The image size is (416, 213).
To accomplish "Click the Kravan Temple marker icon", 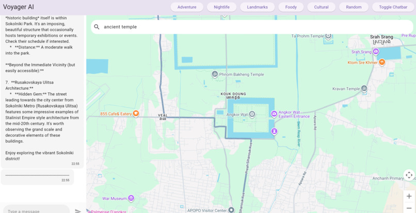I will tap(364, 88).
